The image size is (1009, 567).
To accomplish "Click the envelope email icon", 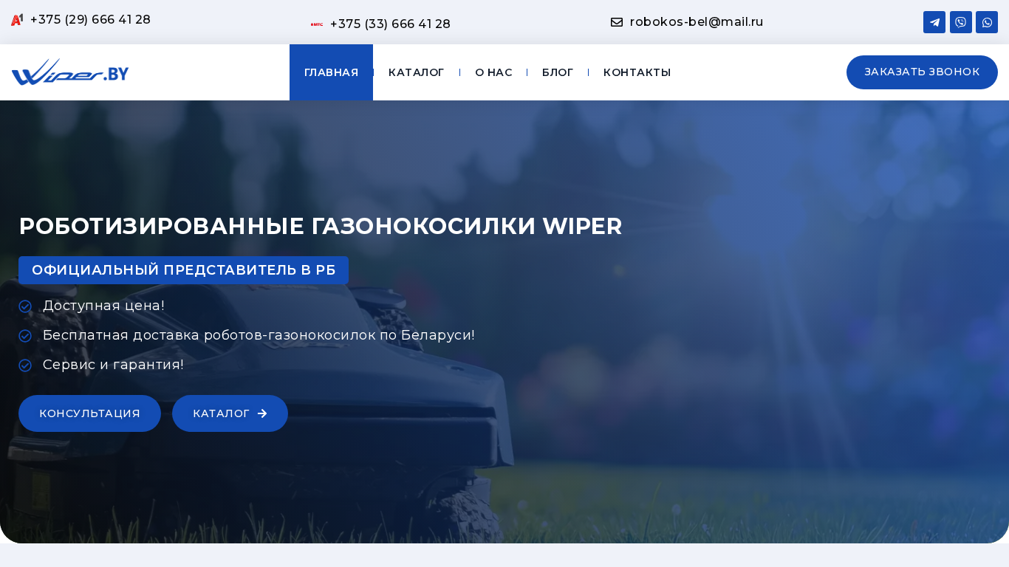I will (617, 22).
